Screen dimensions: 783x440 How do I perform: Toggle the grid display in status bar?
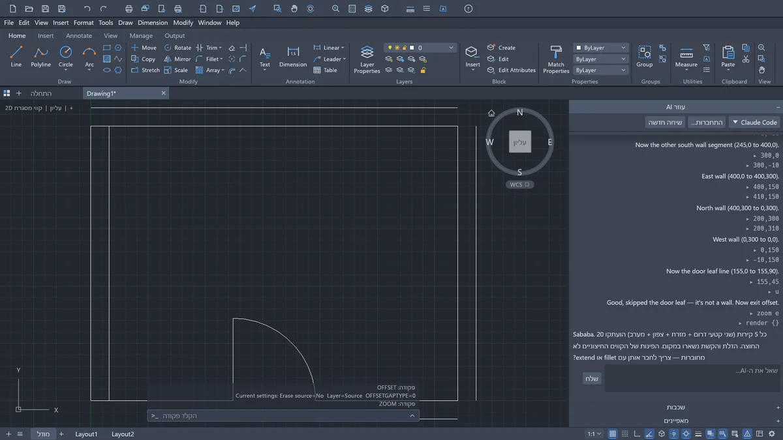click(x=613, y=433)
